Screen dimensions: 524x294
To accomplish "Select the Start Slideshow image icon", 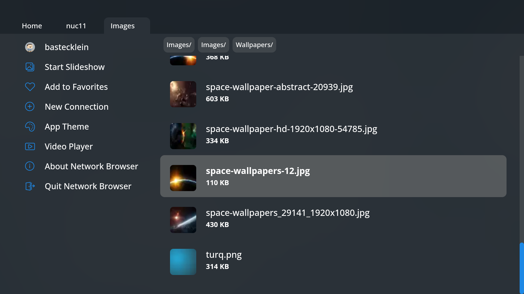I will [x=30, y=67].
